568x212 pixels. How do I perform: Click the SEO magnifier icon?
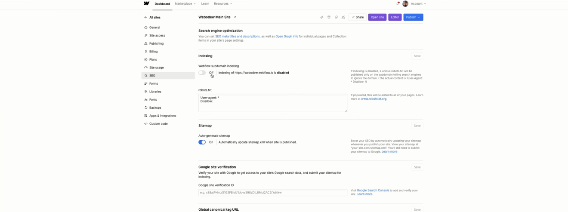[x=146, y=76]
